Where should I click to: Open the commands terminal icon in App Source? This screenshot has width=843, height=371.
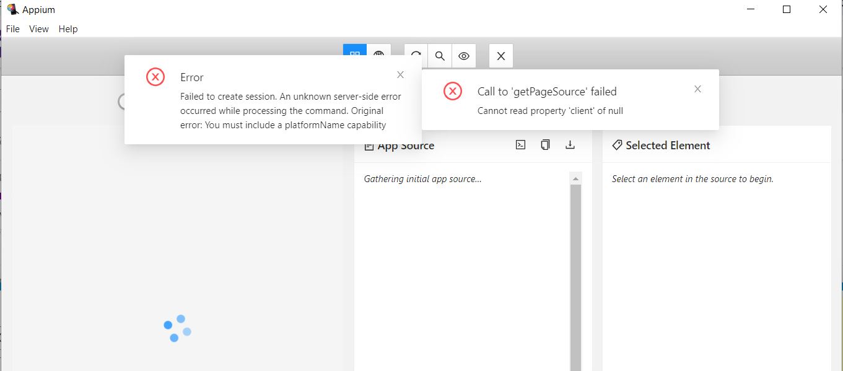pyautogui.click(x=520, y=144)
